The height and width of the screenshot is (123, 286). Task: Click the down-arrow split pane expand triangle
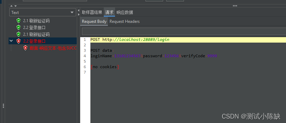pyautogui.click(x=15, y=6)
